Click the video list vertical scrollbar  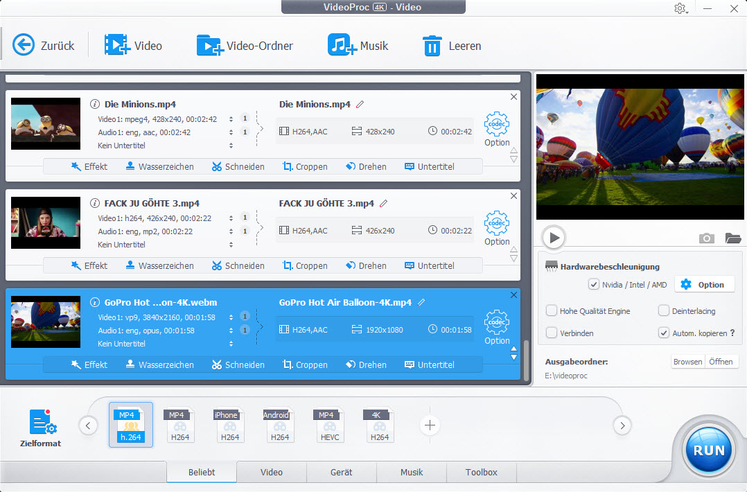tap(526, 360)
